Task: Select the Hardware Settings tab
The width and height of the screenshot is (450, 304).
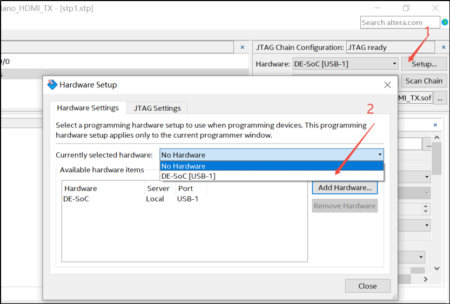Action: pyautogui.click(x=88, y=108)
